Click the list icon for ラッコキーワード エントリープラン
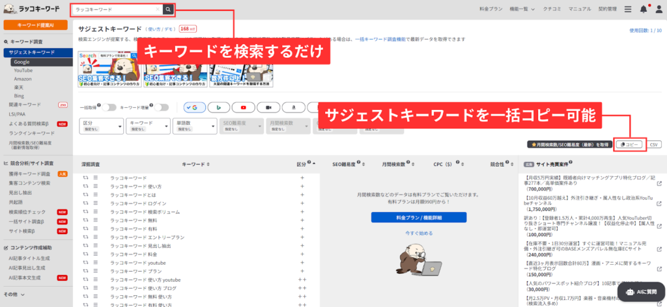This screenshot has height=307, width=667. 96,237
